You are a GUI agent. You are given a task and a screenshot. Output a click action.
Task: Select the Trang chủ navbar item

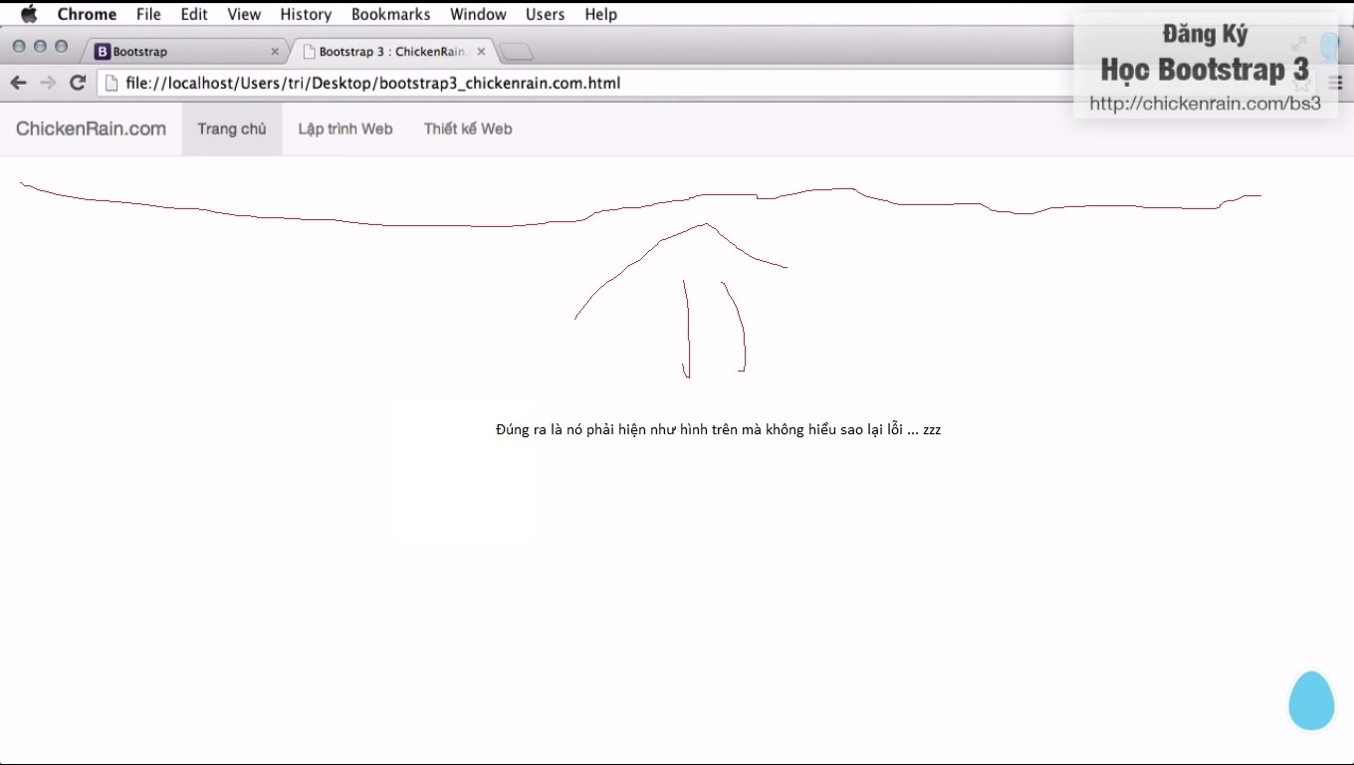[232, 128]
